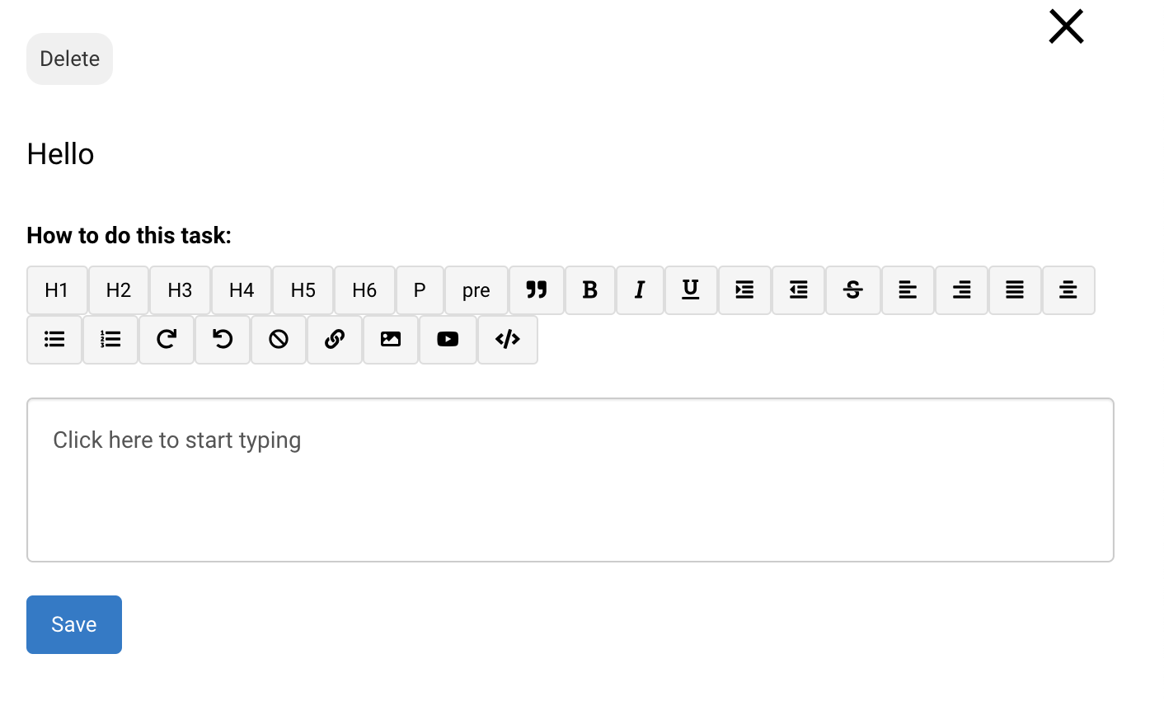1164x701 pixels.
Task: Create a bulleted unordered list
Action: tap(54, 340)
